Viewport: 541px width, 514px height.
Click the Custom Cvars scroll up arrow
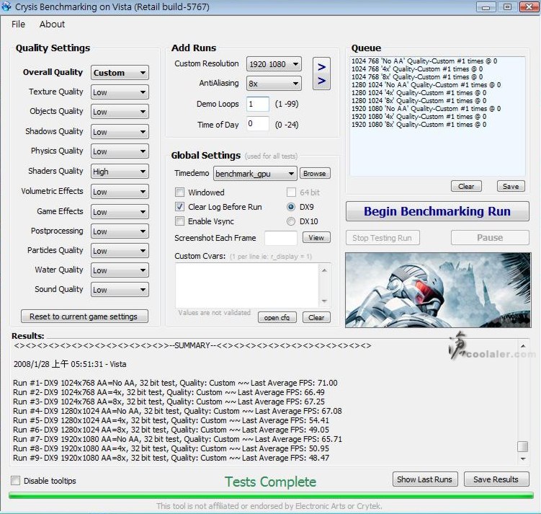(324, 270)
